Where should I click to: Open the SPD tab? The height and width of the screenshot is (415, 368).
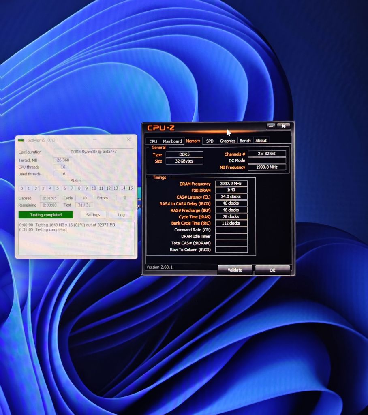(x=210, y=141)
